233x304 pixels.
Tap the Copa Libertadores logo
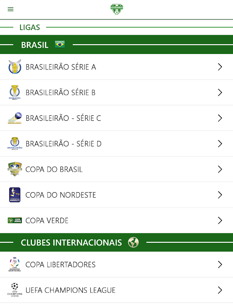pyautogui.click(x=15, y=264)
